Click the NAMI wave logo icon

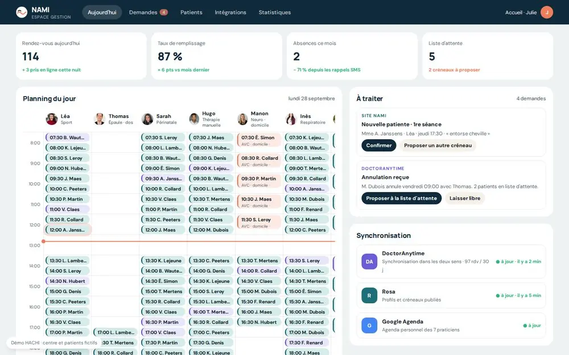(22, 12)
